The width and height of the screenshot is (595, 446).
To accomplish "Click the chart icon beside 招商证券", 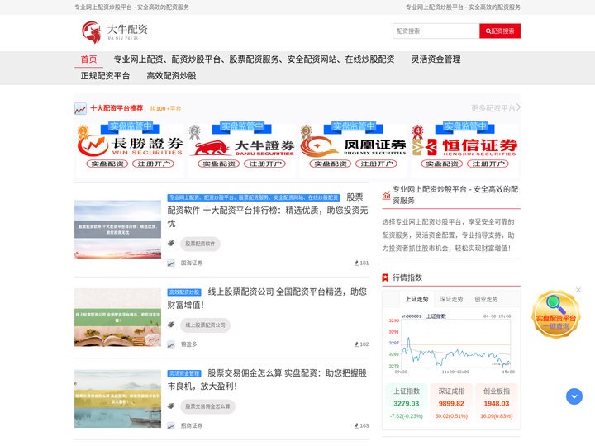I will pos(171,426).
